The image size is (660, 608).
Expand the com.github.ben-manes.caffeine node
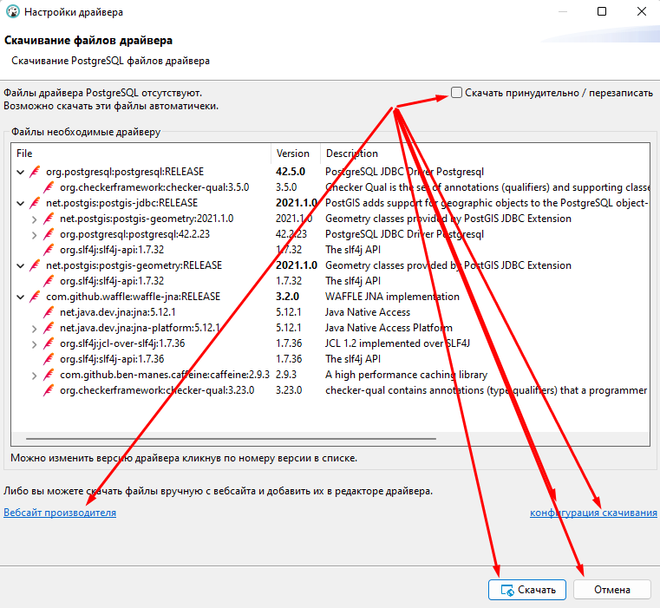coord(34,376)
